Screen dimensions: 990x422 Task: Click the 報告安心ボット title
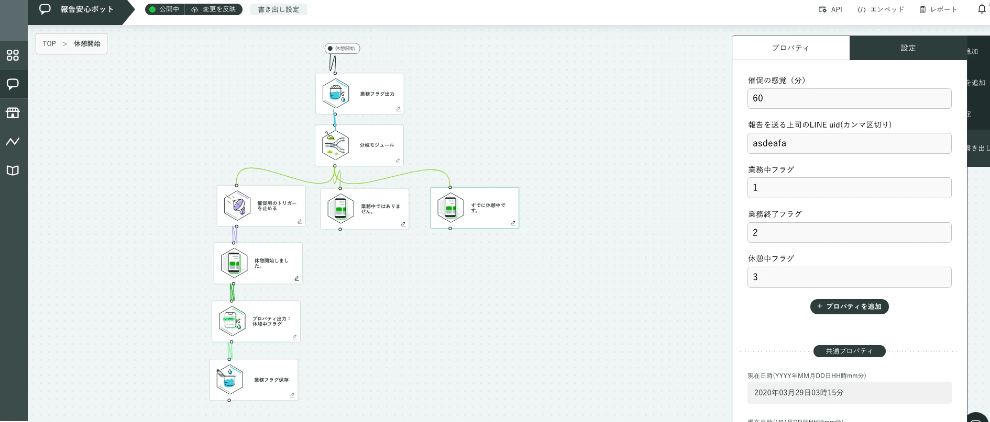pos(87,9)
